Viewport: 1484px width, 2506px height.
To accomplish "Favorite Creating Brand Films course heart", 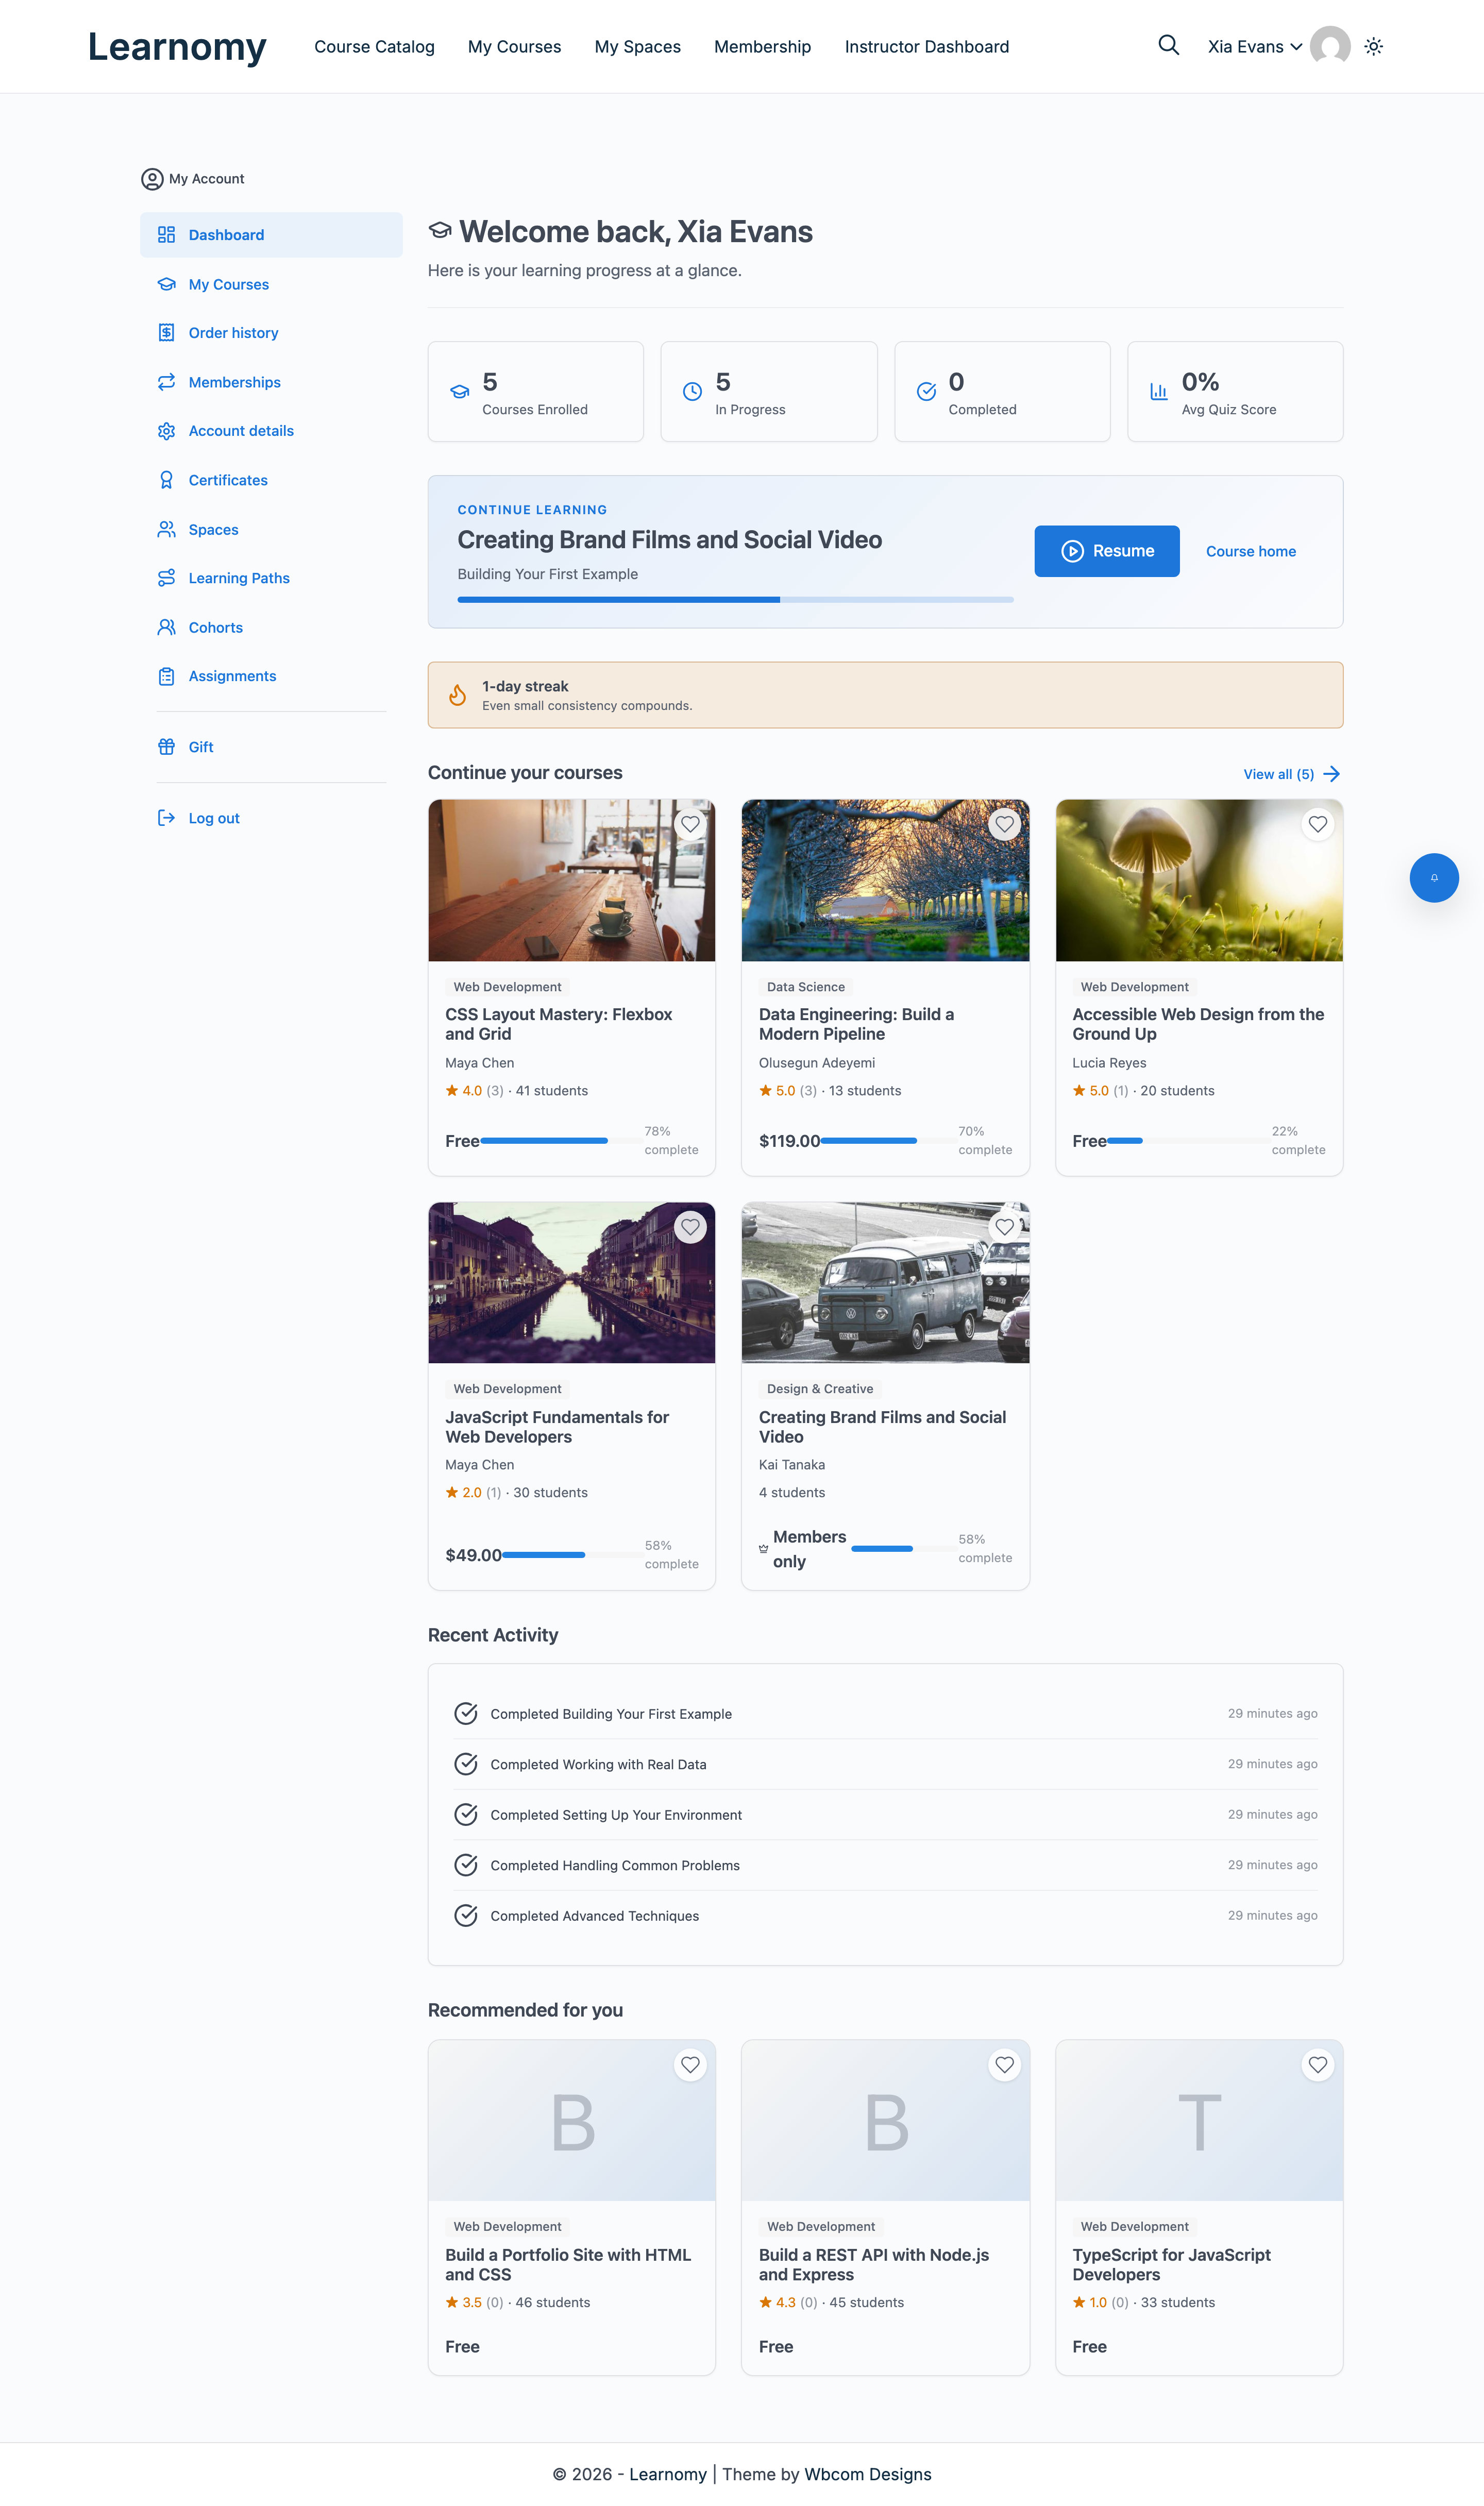I will pyautogui.click(x=1004, y=1227).
